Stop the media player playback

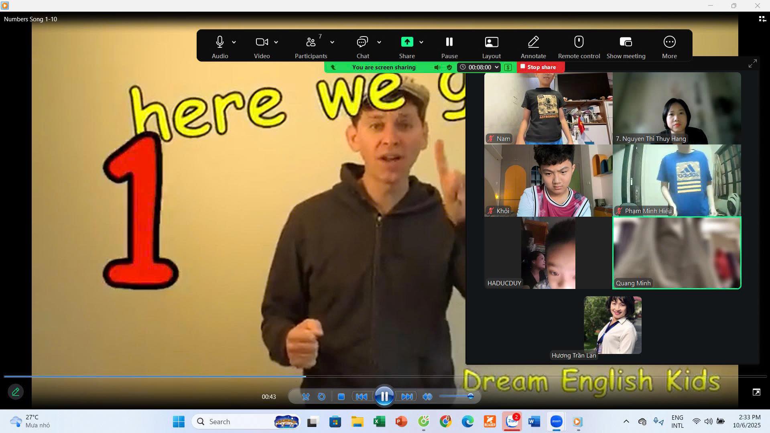341,396
